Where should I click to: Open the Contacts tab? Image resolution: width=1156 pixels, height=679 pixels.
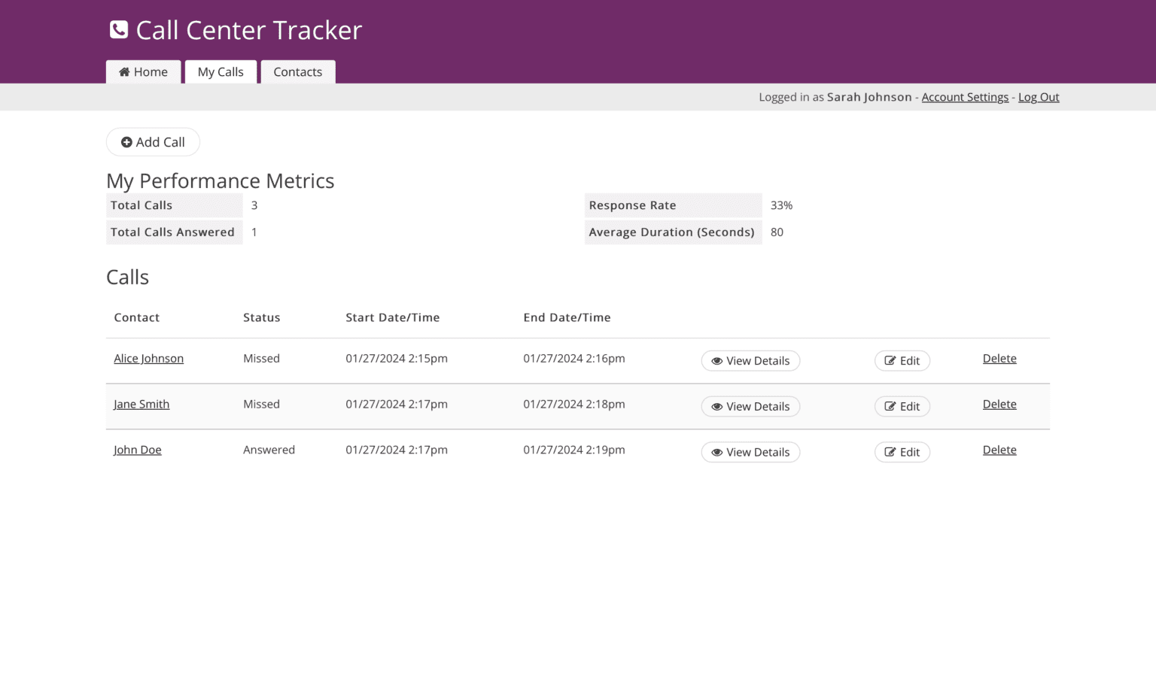pyautogui.click(x=298, y=71)
